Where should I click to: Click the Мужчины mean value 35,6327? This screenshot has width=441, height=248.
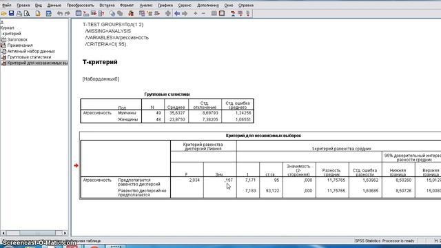[177, 113]
